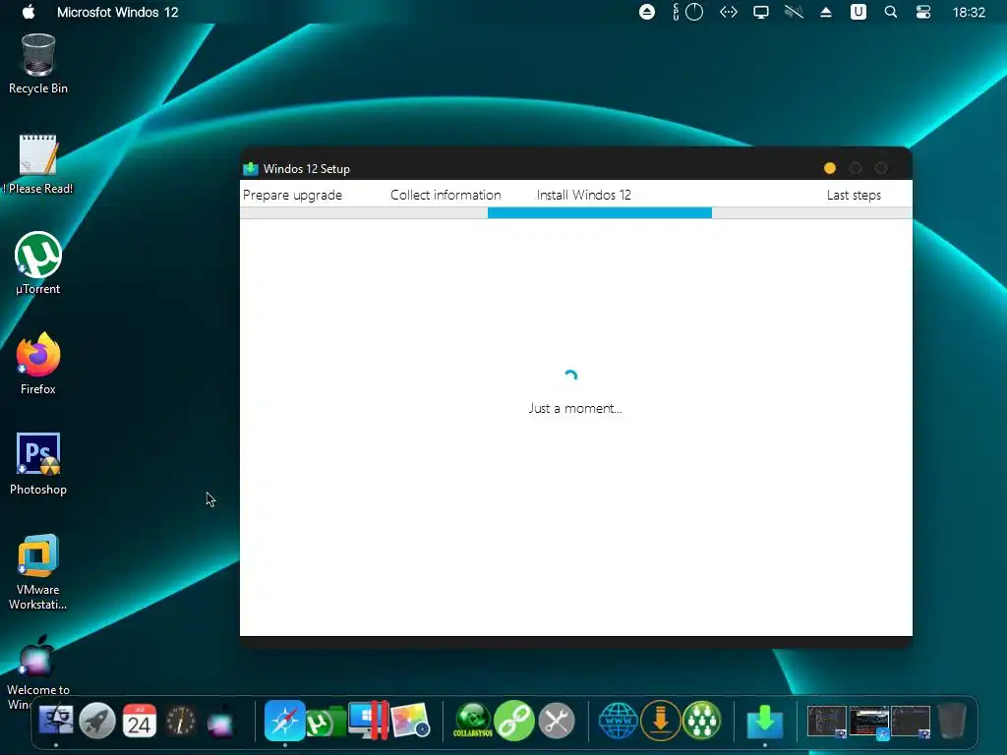Click the Windos 12 Setup window title text
This screenshot has height=755, width=1007.
point(307,169)
